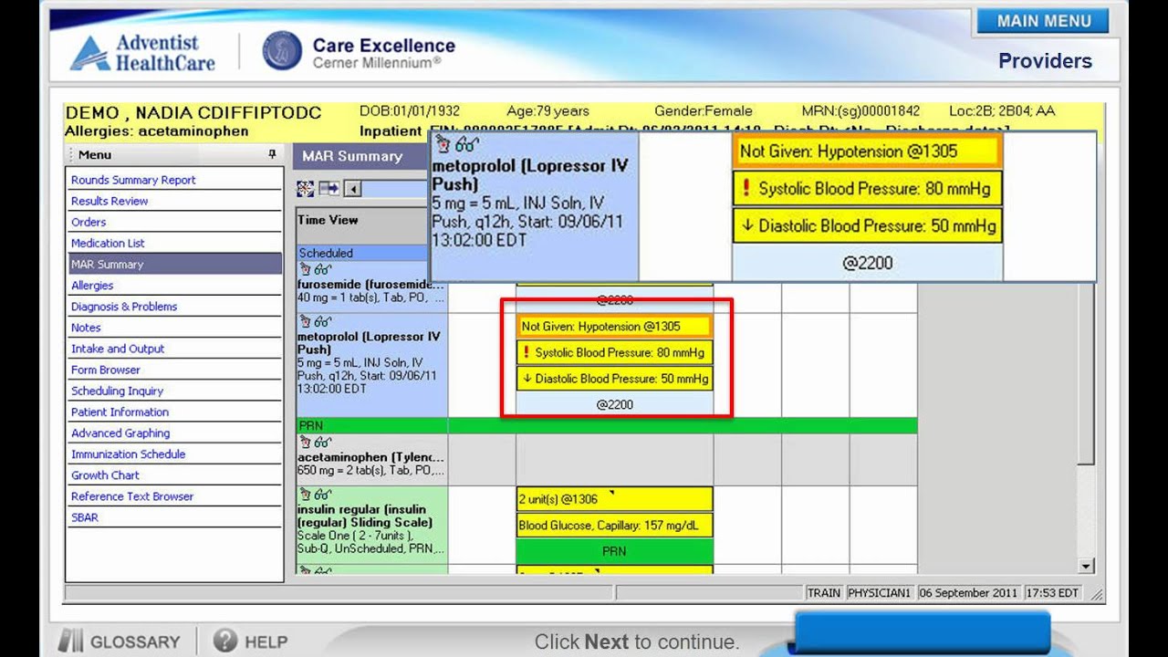Click the Adventist HealthCare logo
The height and width of the screenshot is (657, 1168).
point(143,53)
